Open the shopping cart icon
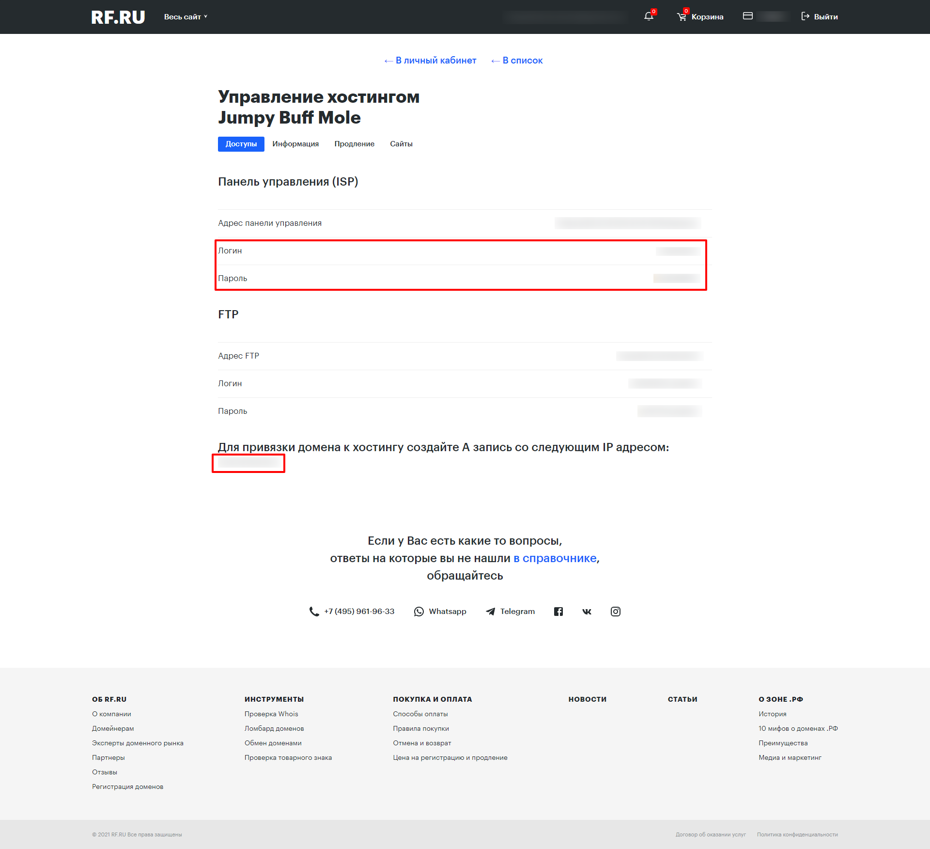This screenshot has height=849, width=930. coord(682,17)
